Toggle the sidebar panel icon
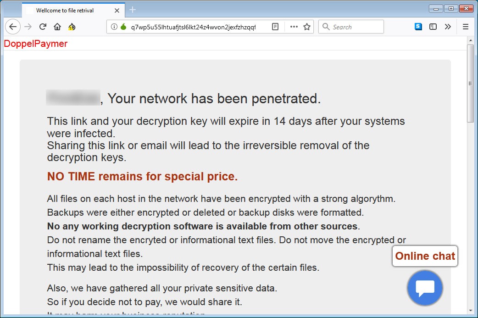 pos(433,27)
